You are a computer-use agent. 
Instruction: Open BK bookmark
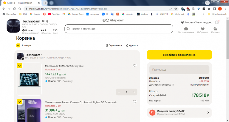tap(105, 14)
